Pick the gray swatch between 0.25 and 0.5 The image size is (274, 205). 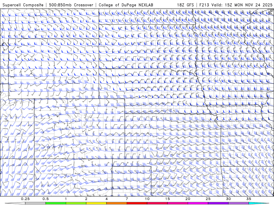pyautogui.click(x=35, y=203)
